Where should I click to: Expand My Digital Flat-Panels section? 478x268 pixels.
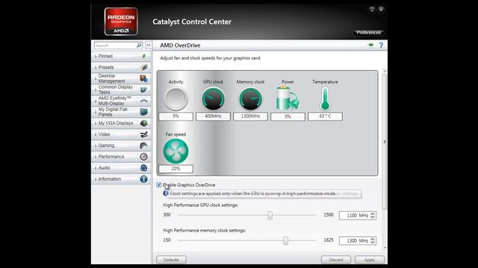pyautogui.click(x=121, y=112)
